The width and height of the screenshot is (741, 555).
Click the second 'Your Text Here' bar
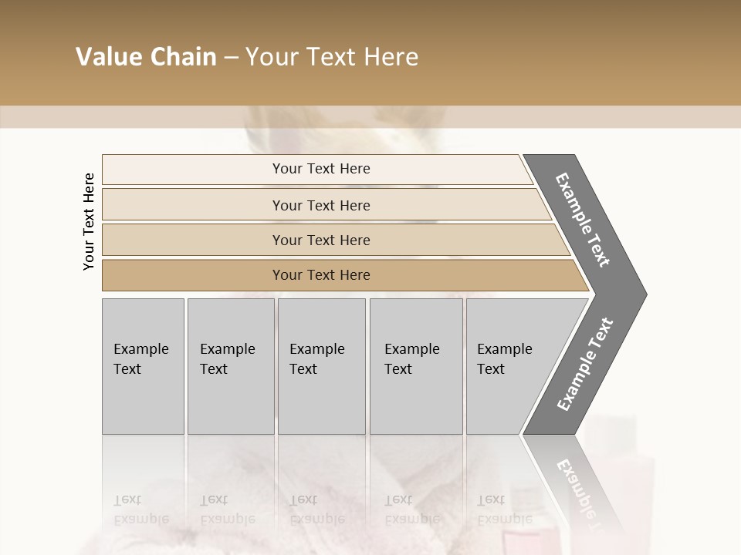(x=326, y=204)
